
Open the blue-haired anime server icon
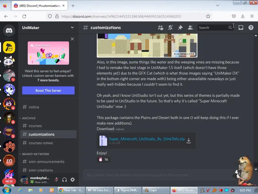pos(9,90)
